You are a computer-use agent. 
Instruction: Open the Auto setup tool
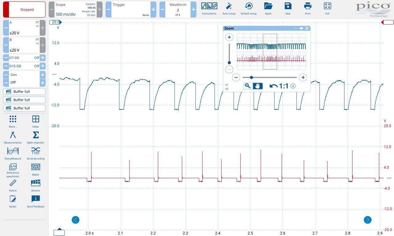point(229,9)
